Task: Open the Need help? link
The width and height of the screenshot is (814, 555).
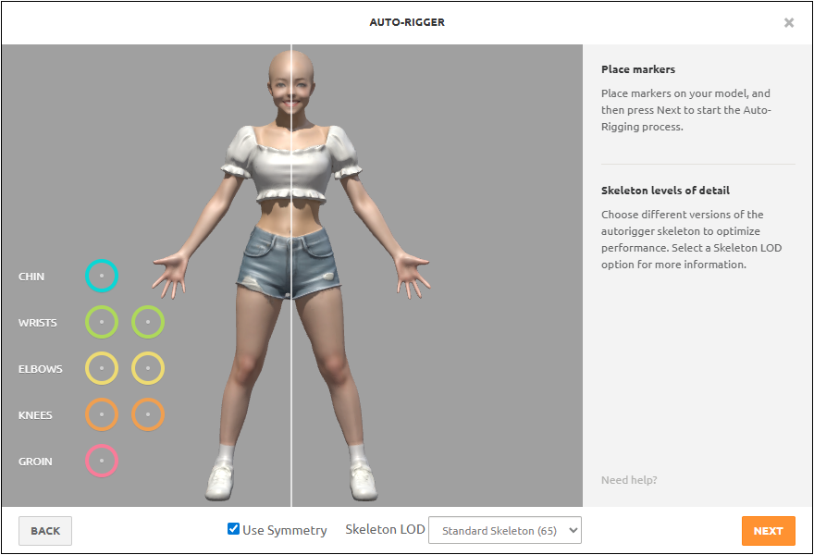Action: click(x=629, y=480)
